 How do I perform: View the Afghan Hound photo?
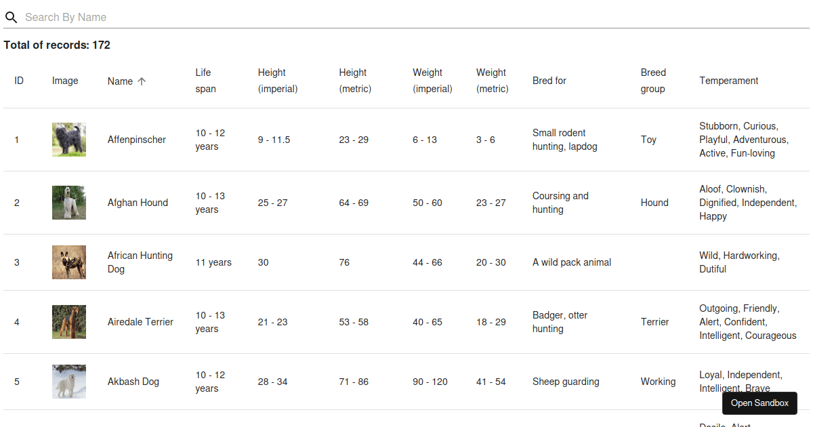click(68, 202)
